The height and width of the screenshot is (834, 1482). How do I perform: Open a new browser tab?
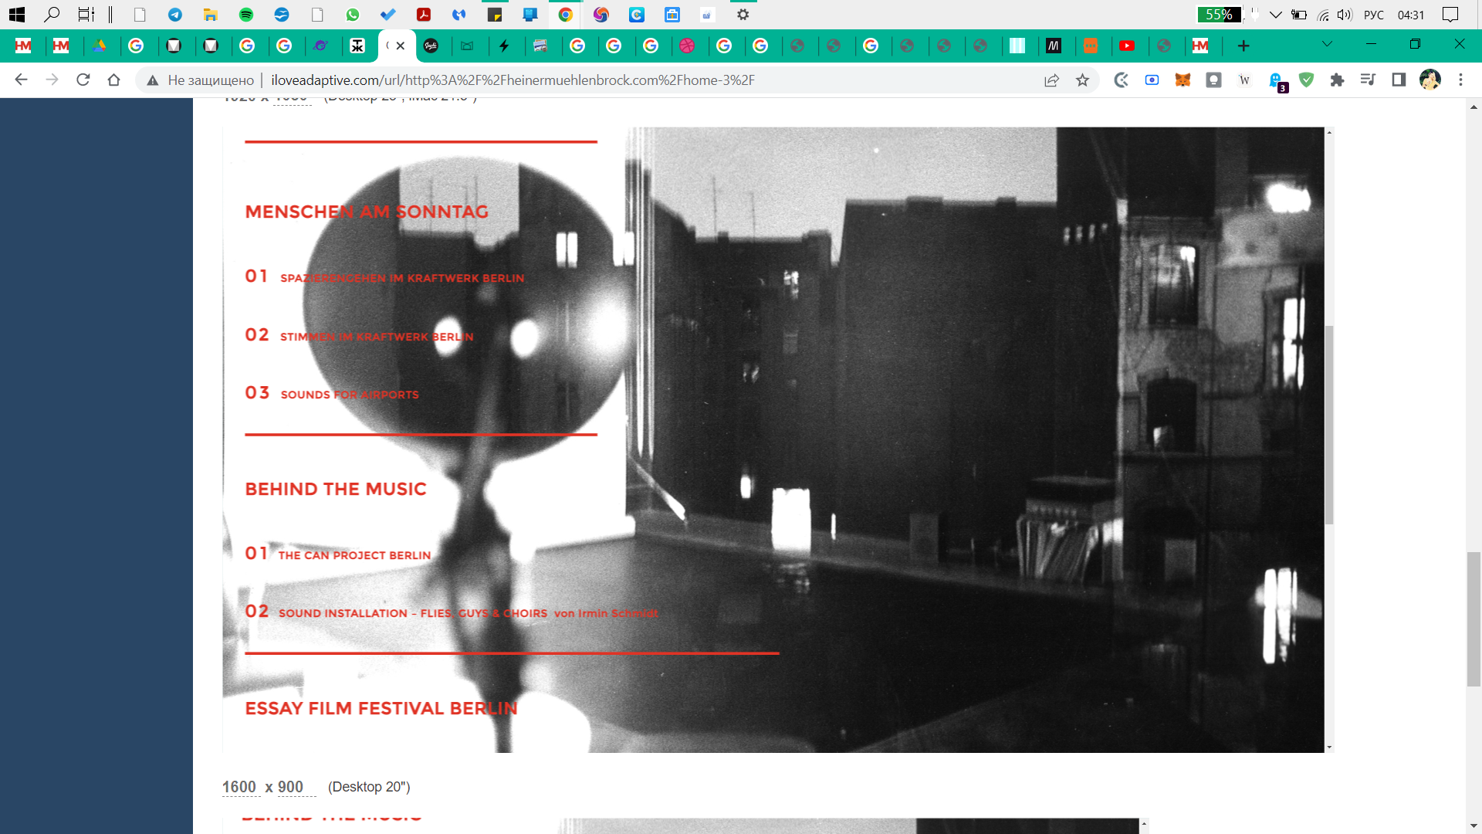click(x=1243, y=46)
